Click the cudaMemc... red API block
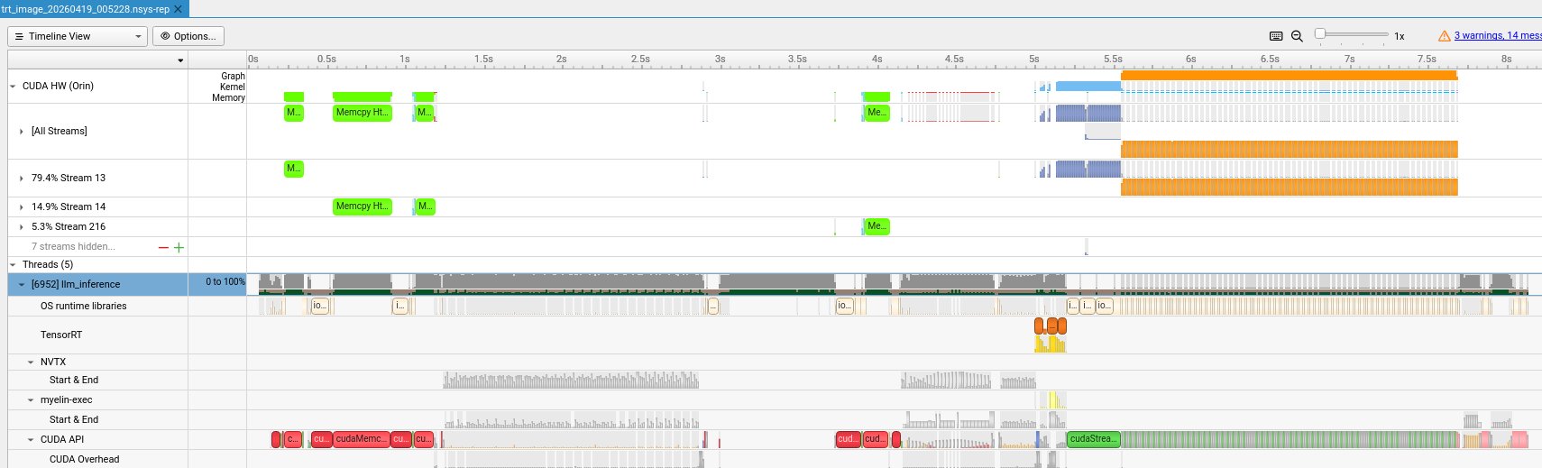Viewport: 1542px width, 468px height. 361,439
